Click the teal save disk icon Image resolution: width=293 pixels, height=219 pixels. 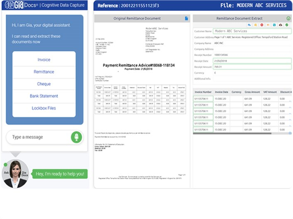pos(274,25)
